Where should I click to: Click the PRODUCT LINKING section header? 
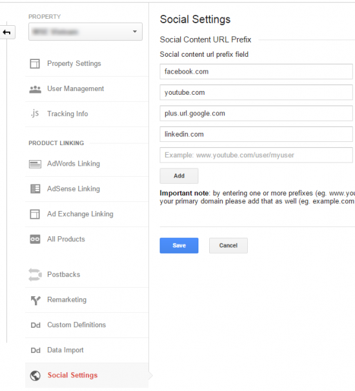click(56, 143)
